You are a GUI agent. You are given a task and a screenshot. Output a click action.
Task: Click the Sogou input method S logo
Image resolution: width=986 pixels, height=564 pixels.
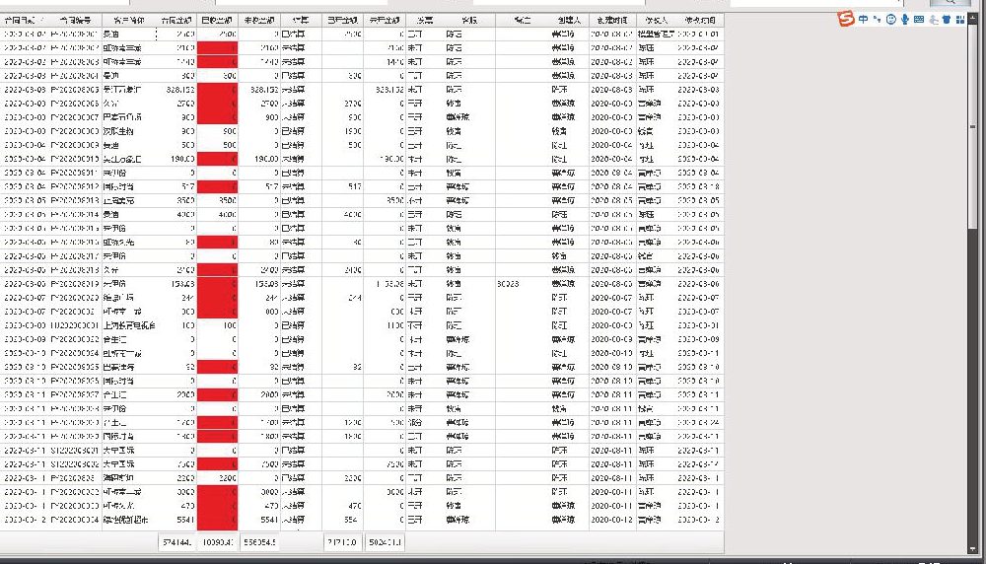[846, 19]
